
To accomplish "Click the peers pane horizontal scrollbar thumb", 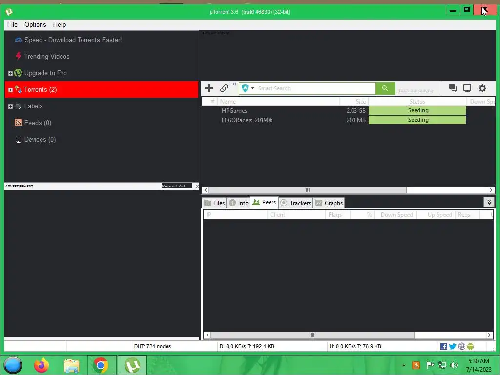I will 312,335.
